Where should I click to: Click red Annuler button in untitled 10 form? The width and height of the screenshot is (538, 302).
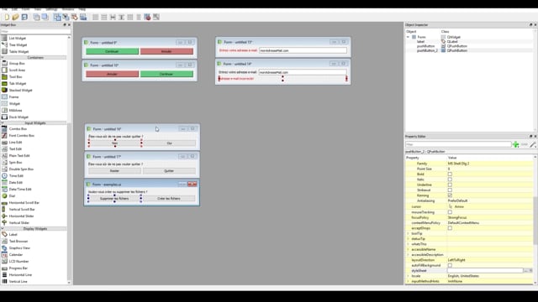[112, 74]
